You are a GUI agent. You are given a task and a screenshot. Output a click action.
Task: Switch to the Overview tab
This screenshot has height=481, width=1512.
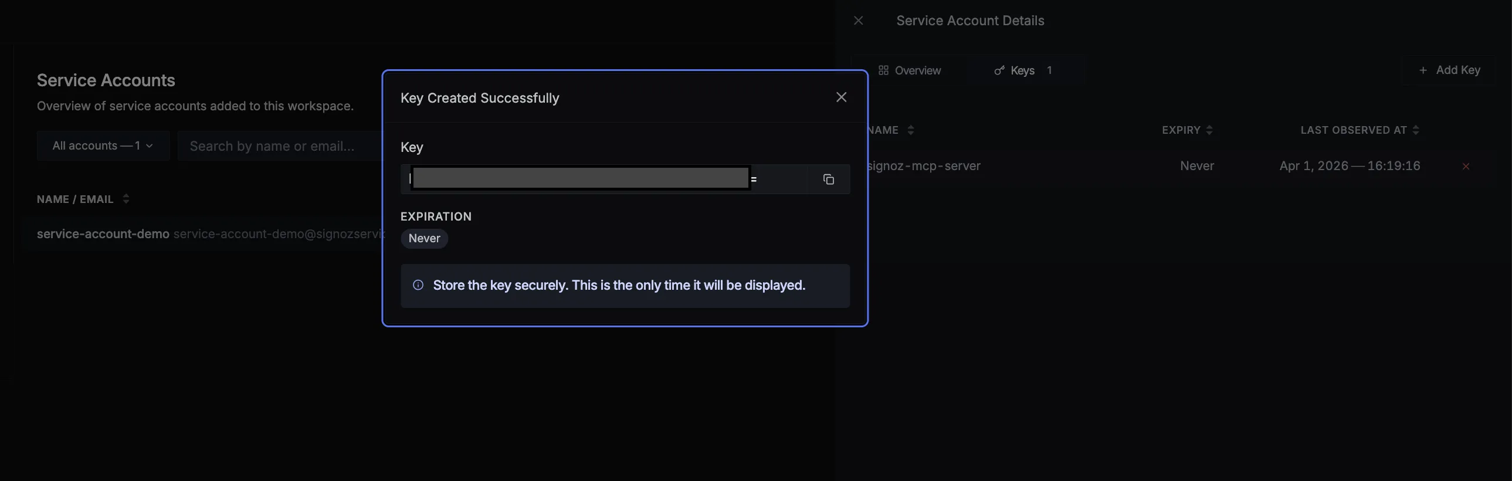[x=909, y=70]
